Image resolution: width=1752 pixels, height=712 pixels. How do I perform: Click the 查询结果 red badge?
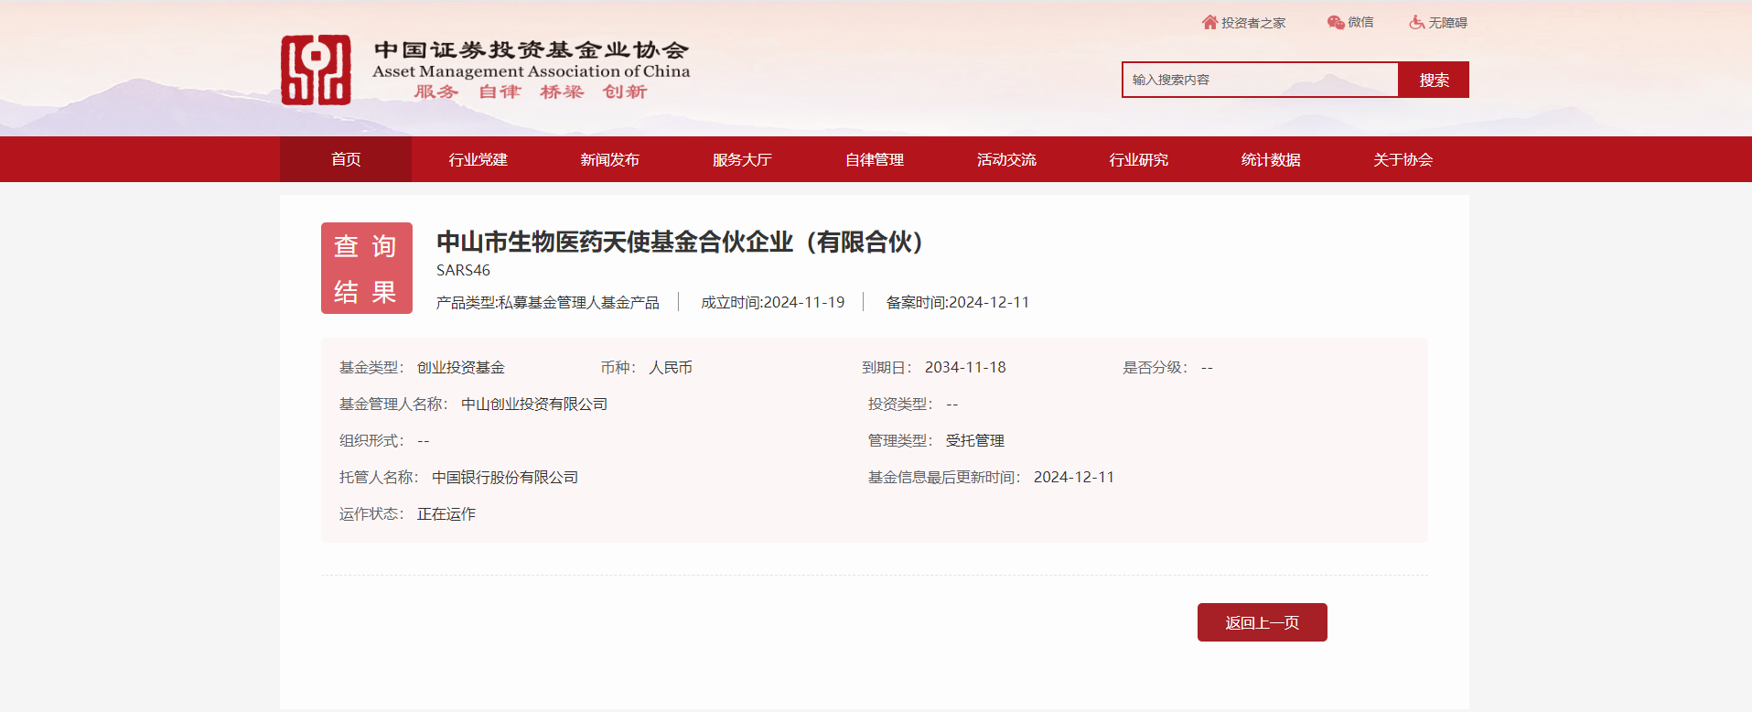[366, 268]
